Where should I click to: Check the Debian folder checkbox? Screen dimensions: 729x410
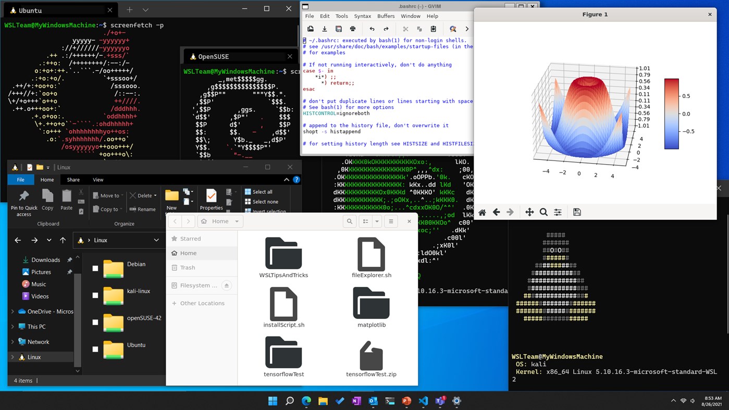point(95,268)
